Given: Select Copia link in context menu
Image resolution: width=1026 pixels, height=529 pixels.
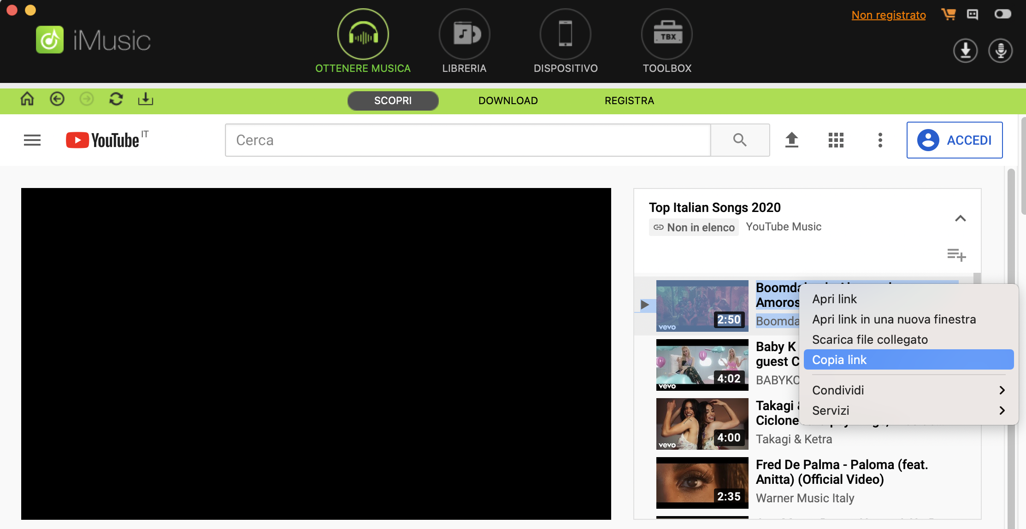Looking at the screenshot, I should (908, 359).
